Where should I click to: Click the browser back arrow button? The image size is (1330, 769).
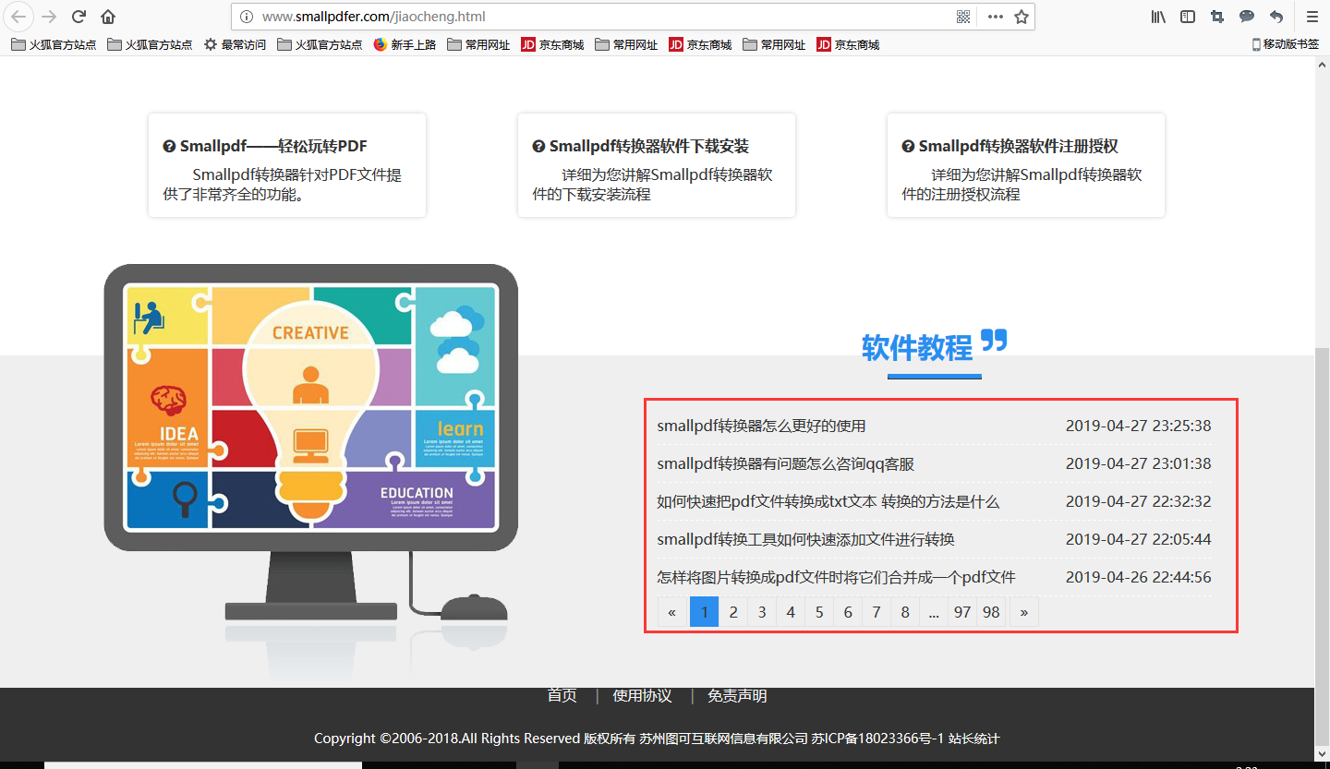(19, 17)
